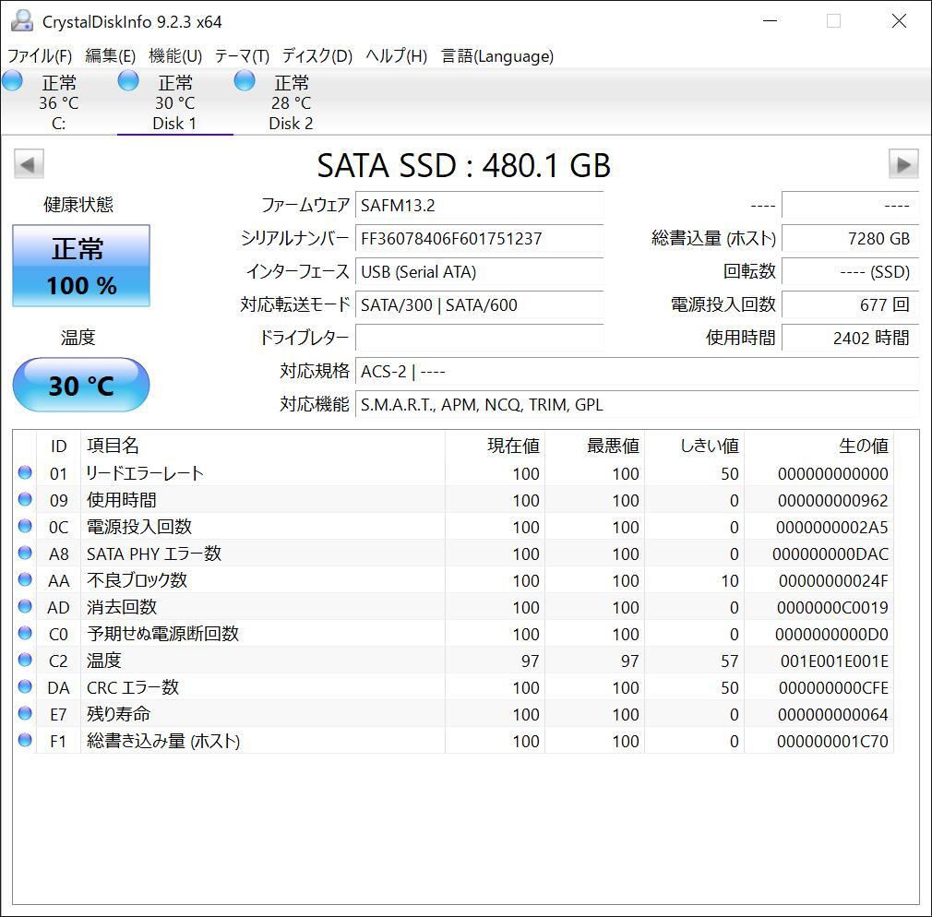Click the CrystalDiskInfo app icon in title bar
Viewport: 932px width, 917px height.
click(22, 21)
